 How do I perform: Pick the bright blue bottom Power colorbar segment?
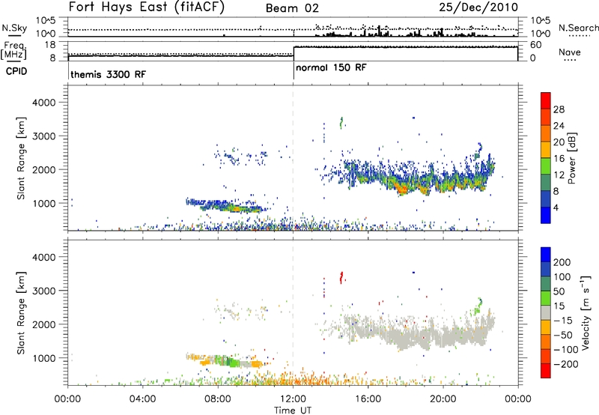546,215
